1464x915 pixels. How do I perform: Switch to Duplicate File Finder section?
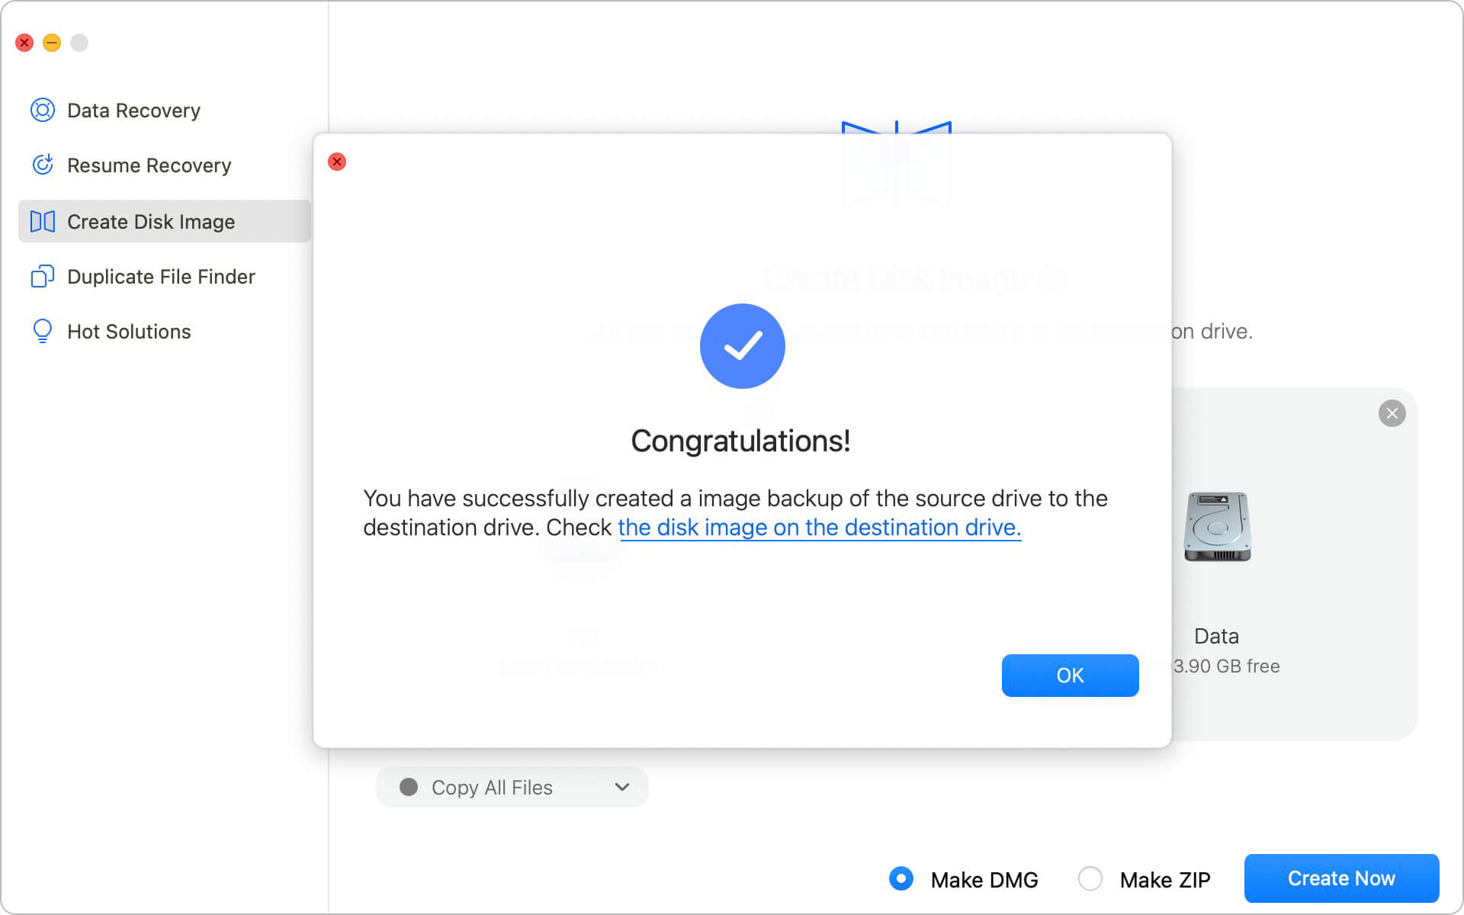tap(161, 276)
